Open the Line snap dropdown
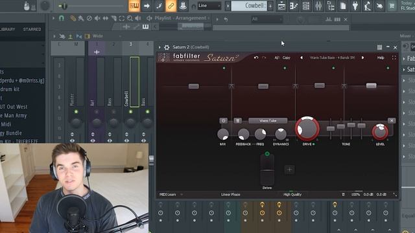 [x=209, y=6]
